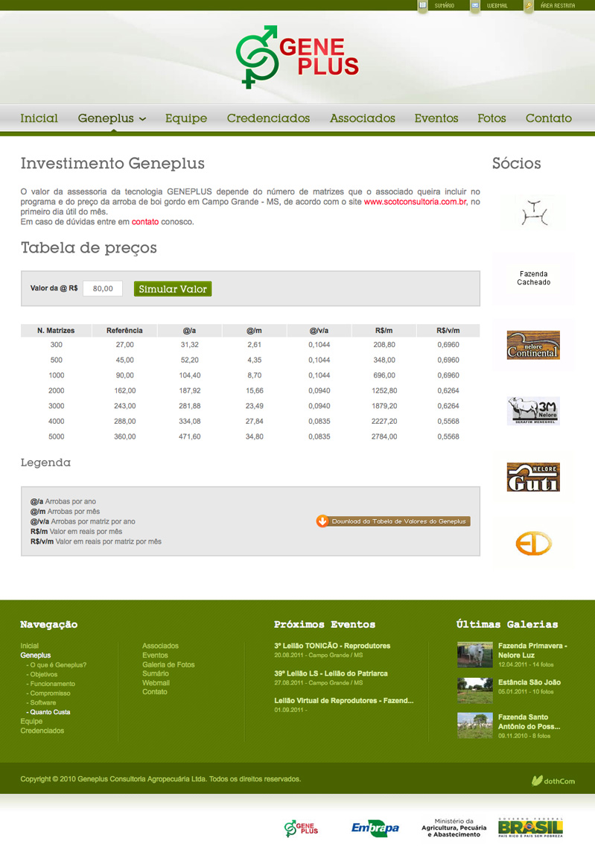This screenshot has width=595, height=864.
Task: Open the Webmail envelope icon
Action: [x=474, y=5]
